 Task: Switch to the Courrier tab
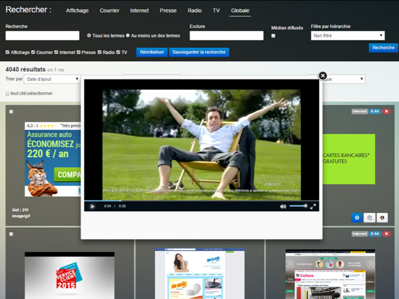tap(110, 11)
